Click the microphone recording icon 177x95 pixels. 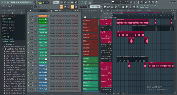pyautogui.click(x=138, y=2)
